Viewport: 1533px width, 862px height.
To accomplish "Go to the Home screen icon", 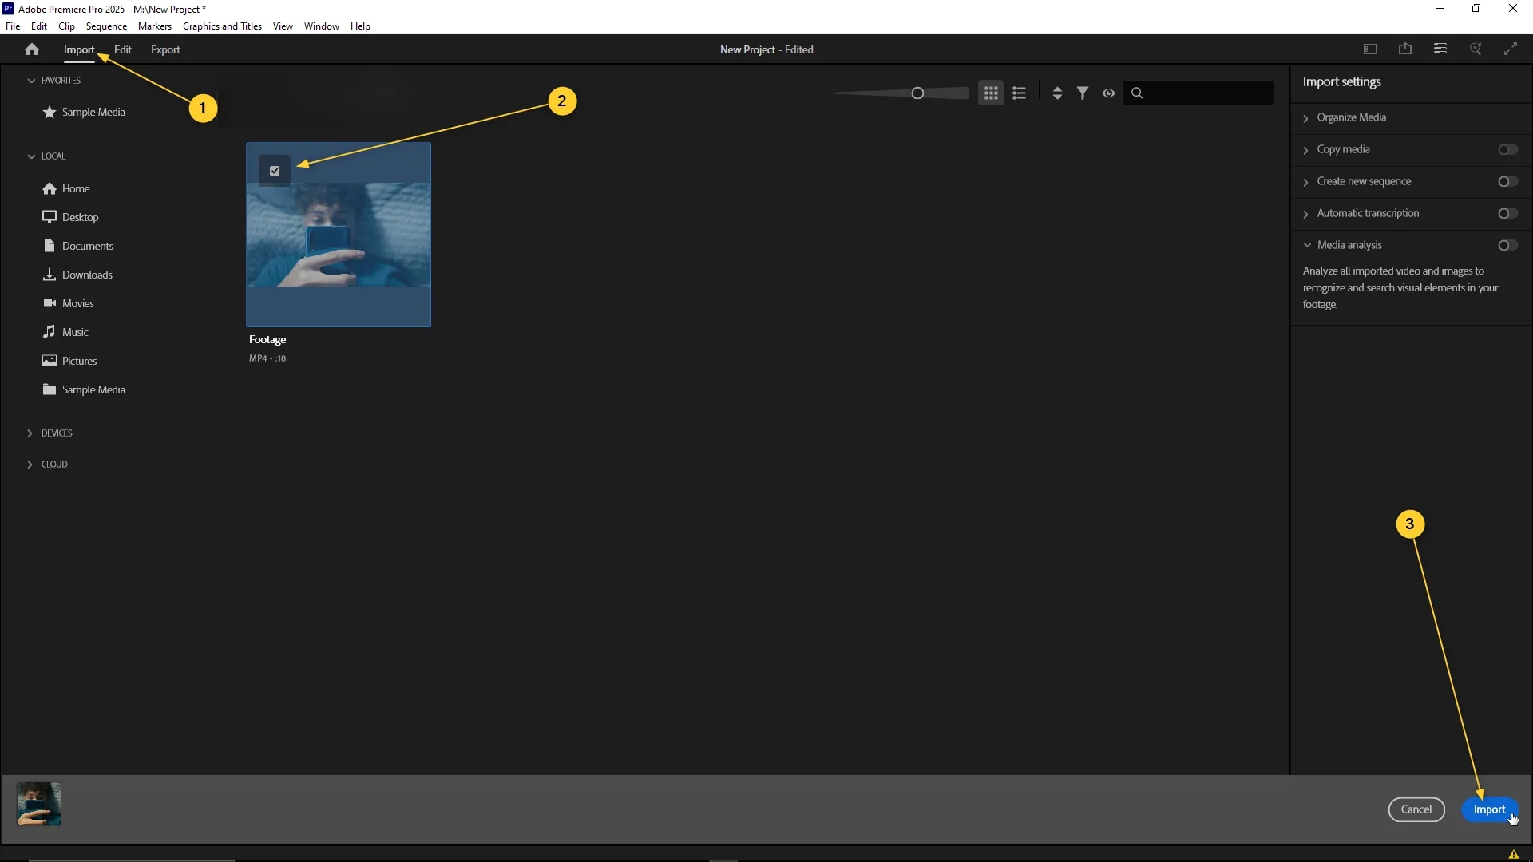I will (x=32, y=49).
